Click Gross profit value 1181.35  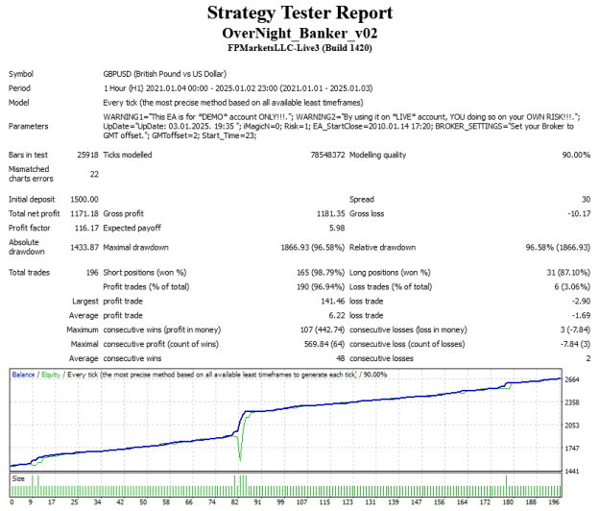tap(330, 213)
